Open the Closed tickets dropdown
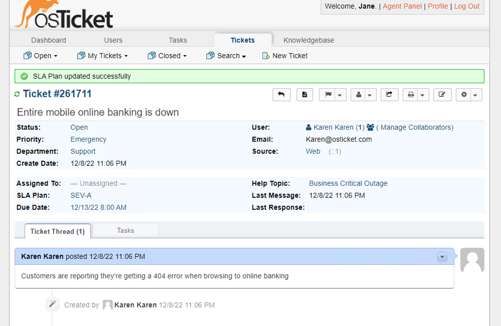 tap(167, 56)
